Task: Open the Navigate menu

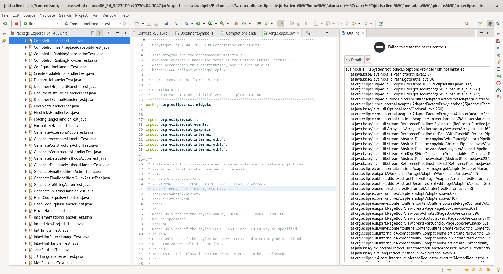Action: 47,15
